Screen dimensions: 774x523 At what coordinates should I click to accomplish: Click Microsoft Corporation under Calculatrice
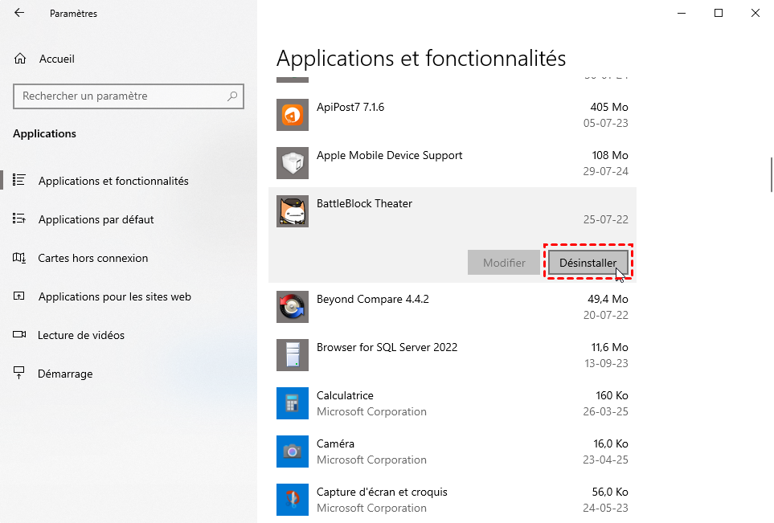coord(371,411)
